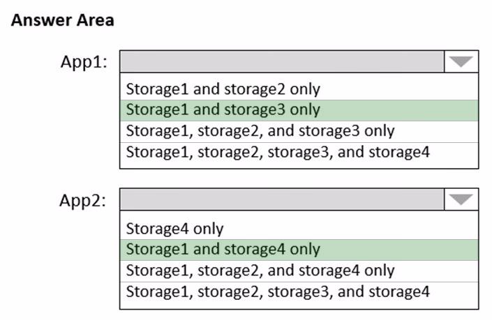Select 'Storage1 and storage2 only' for App1
The width and height of the screenshot is (492, 320).
(x=299, y=89)
